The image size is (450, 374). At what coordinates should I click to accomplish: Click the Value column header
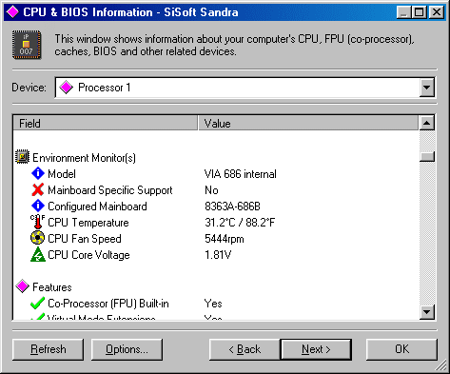pos(308,123)
